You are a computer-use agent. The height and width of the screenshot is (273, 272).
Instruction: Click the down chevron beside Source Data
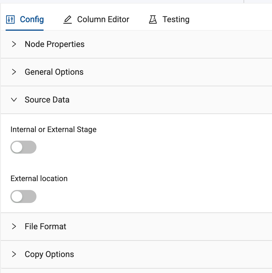pyautogui.click(x=14, y=100)
